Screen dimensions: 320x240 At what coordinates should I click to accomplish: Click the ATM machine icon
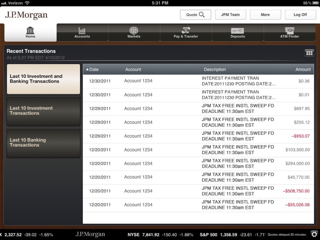coord(289,30)
